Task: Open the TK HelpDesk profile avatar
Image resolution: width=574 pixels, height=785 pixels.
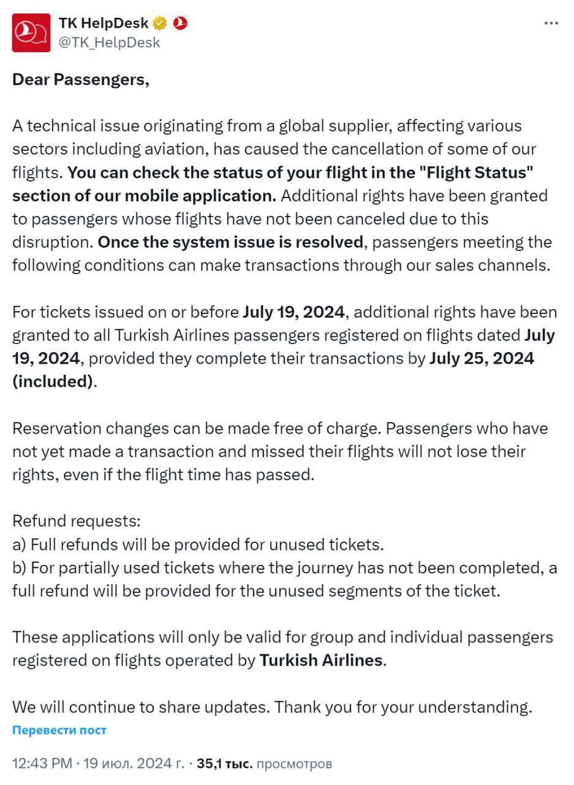Action: 31,33
